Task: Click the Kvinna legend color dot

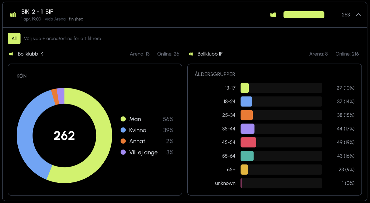Action: (123, 130)
